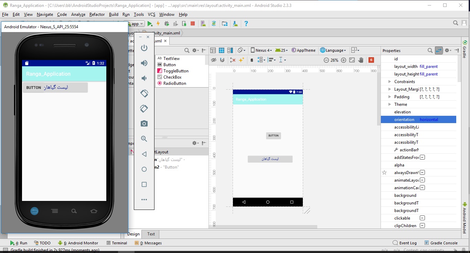Screen dimensions: 470x253
Task: Open the Refactor menu
Action: (x=97, y=14)
